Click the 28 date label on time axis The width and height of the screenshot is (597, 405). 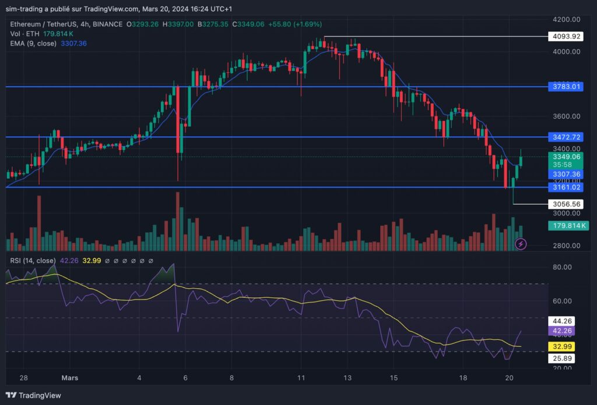pos(23,378)
